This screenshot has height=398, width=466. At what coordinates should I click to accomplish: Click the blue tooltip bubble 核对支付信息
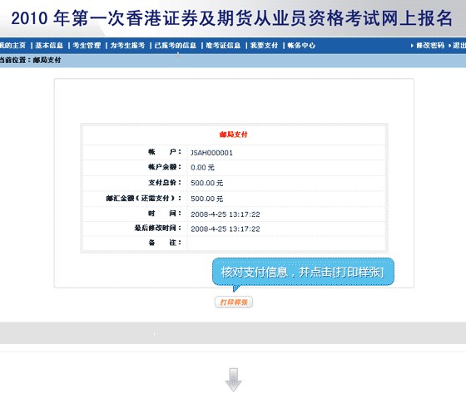(x=303, y=272)
